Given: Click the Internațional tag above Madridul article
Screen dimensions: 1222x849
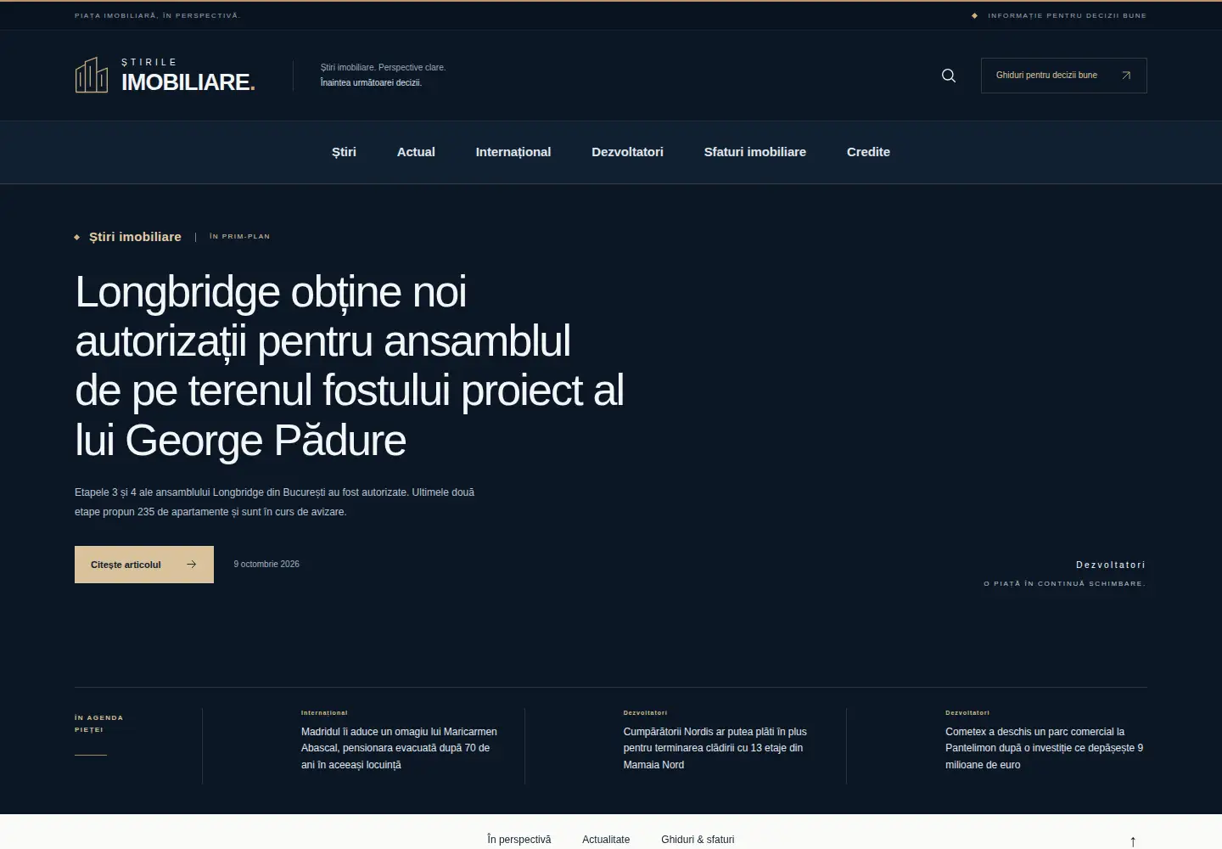Looking at the screenshot, I should point(324,713).
